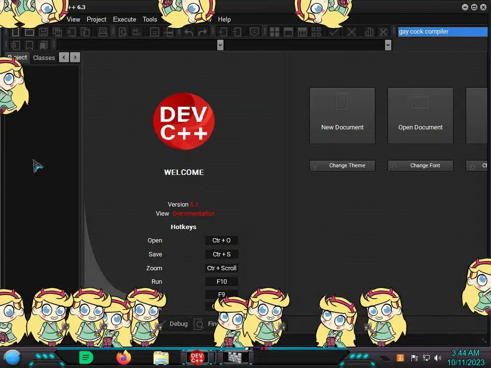Image resolution: width=491 pixels, height=368 pixels.
Task: Click the Dev C++ red logo
Action: [x=184, y=121]
